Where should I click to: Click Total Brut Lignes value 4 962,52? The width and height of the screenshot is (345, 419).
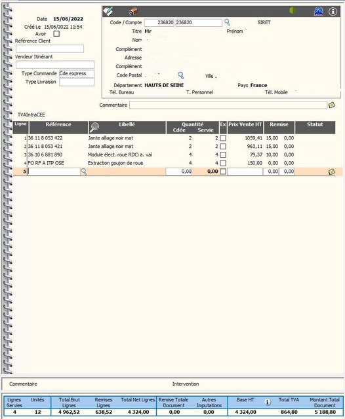click(69, 412)
